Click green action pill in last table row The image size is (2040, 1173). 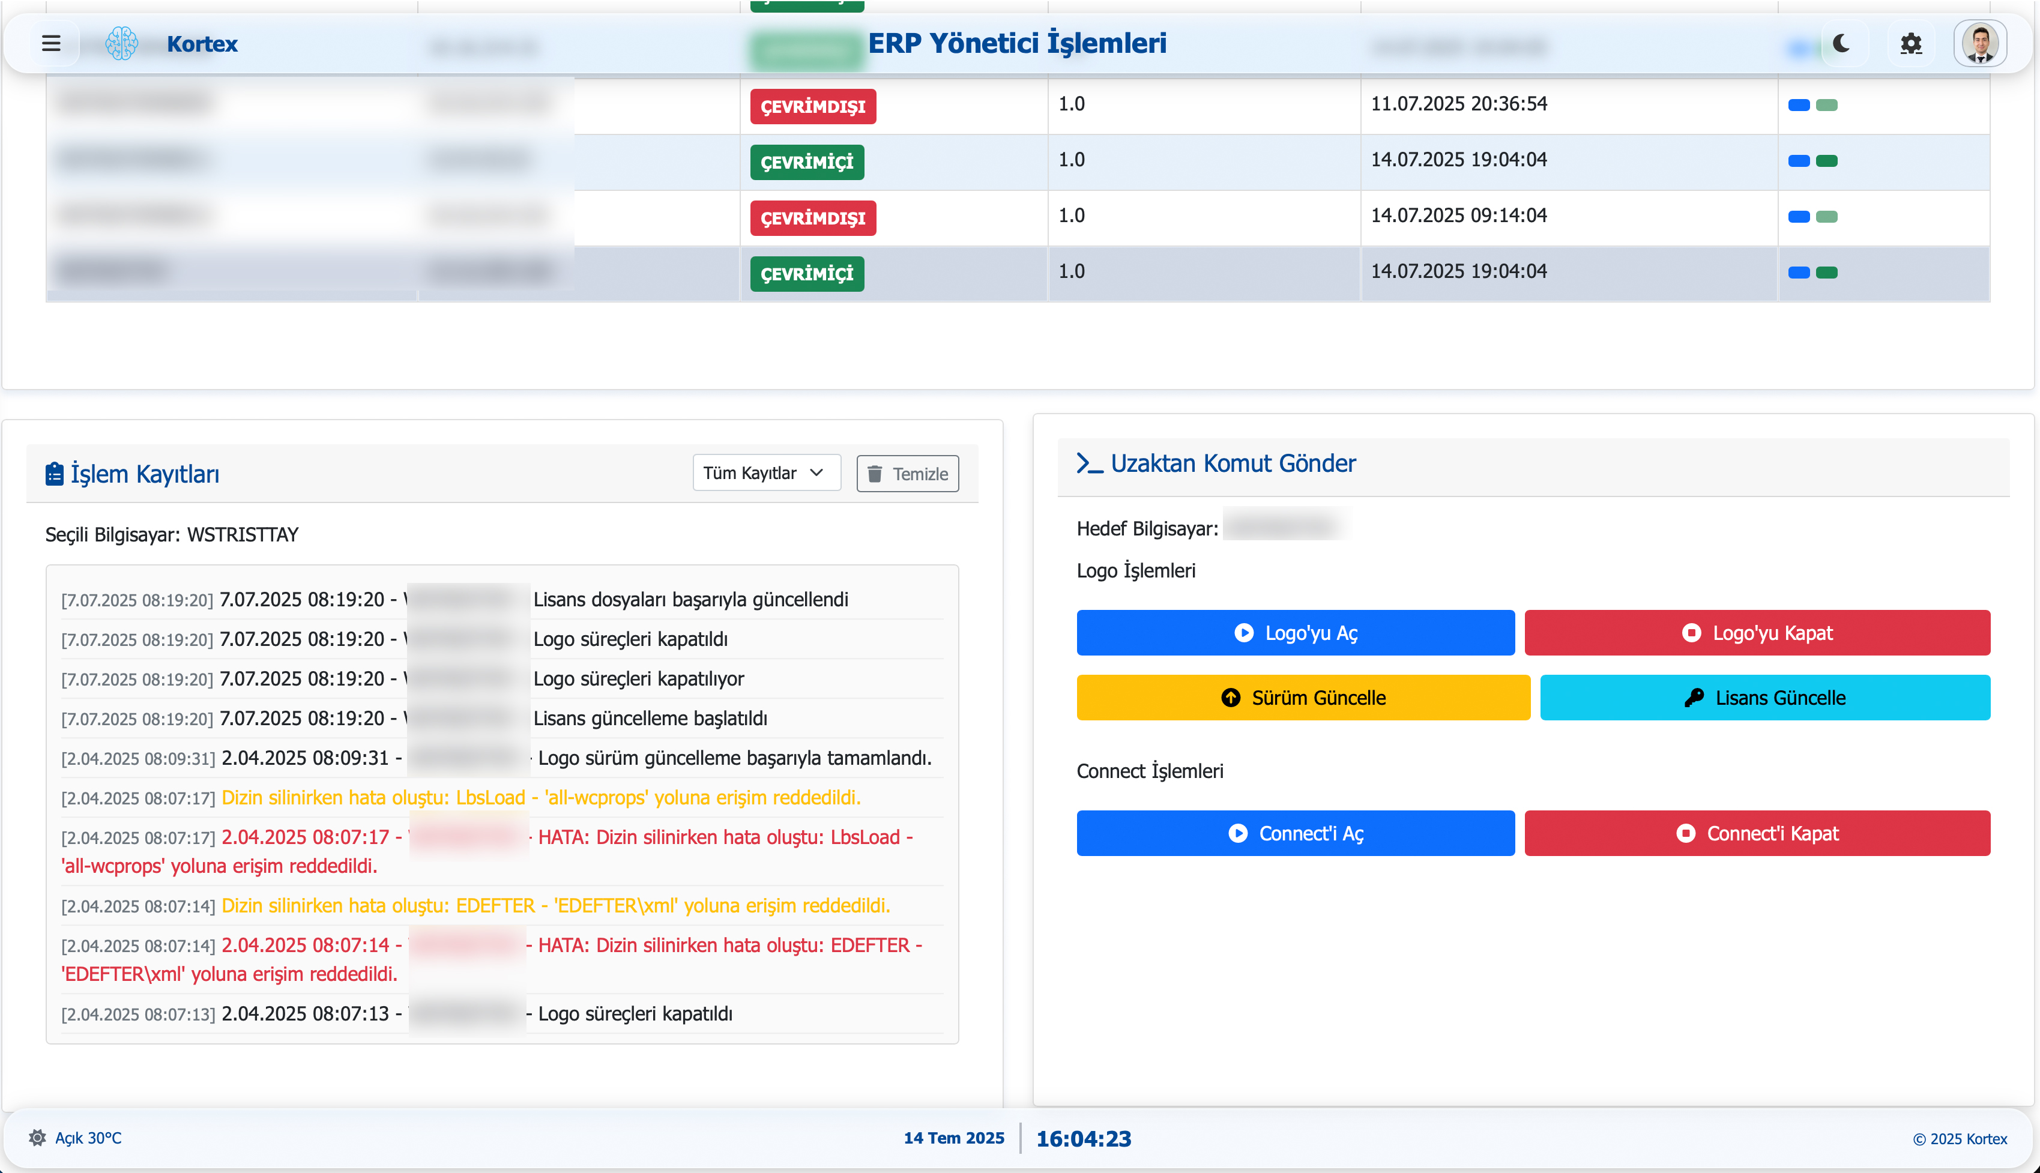[x=1826, y=273]
